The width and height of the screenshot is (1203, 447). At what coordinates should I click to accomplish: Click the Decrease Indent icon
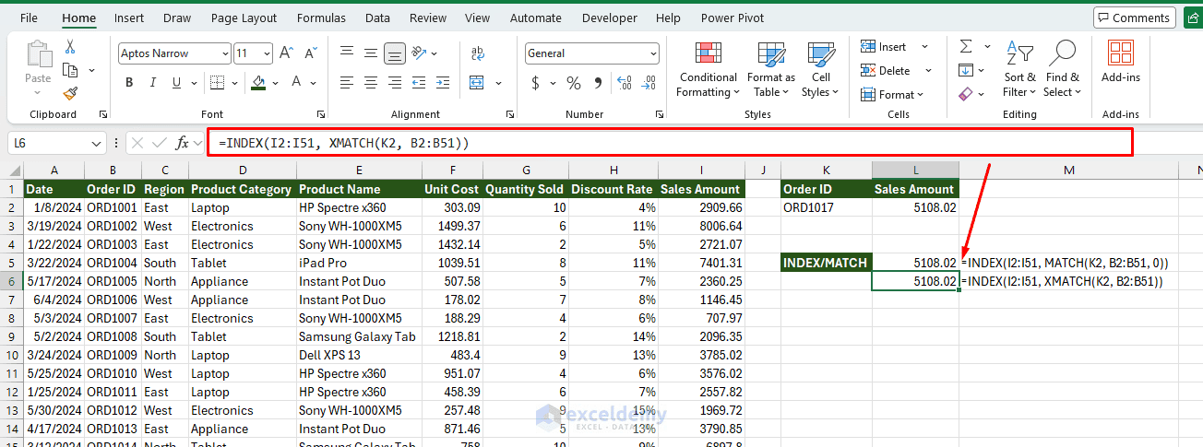coord(420,83)
